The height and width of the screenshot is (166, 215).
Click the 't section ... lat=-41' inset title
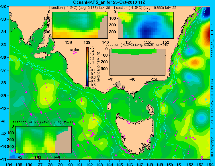coord(43,122)
